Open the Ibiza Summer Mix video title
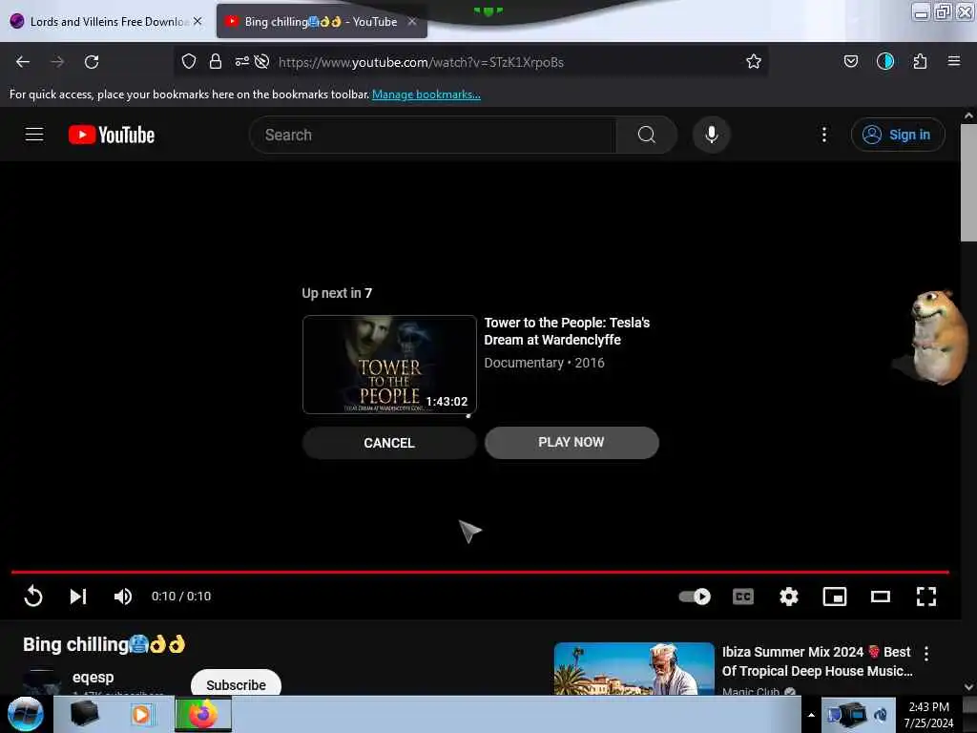 tap(817, 661)
